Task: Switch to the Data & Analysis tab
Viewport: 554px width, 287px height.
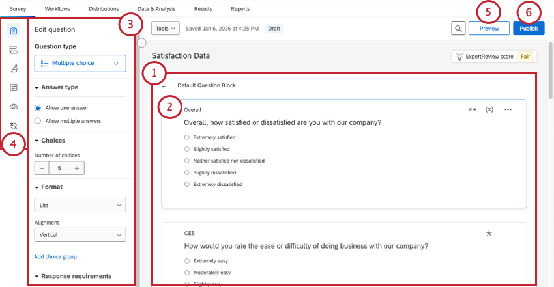Action: coord(156,9)
